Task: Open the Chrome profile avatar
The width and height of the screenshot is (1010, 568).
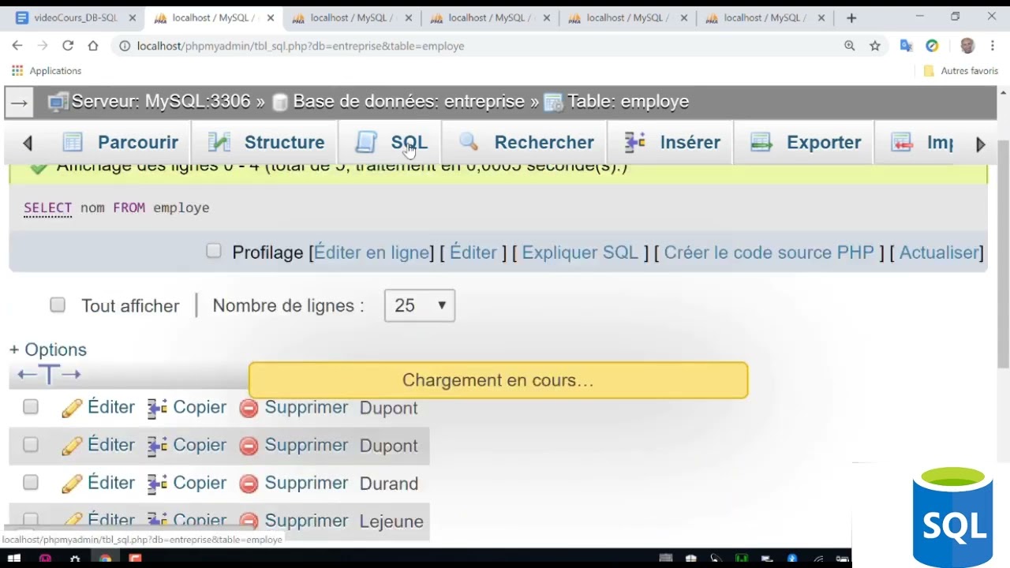Action: coord(967,46)
